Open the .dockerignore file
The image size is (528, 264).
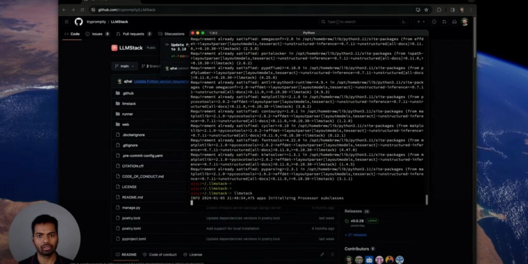point(134,135)
